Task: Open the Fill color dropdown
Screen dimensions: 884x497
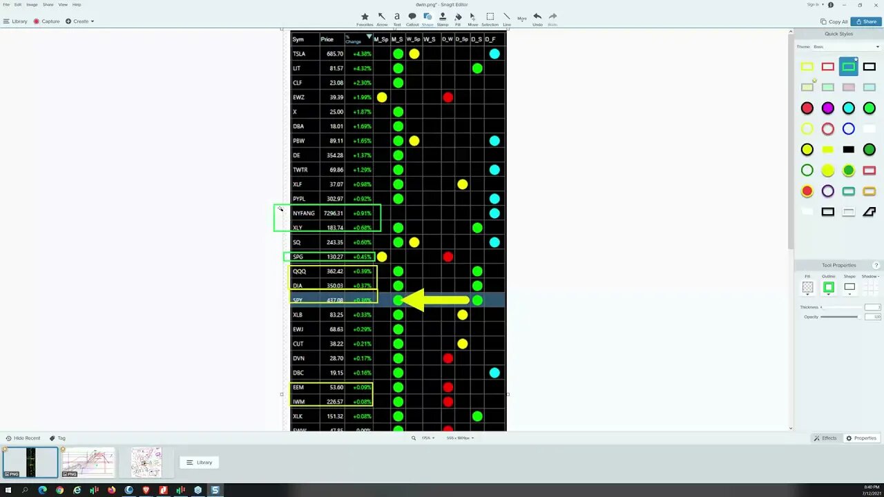Action: click(807, 287)
